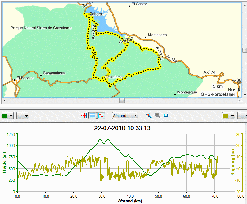Viewport: 247px width, 204px height.
Task: Click the map scroll right arrow
Action: click(239, 100)
